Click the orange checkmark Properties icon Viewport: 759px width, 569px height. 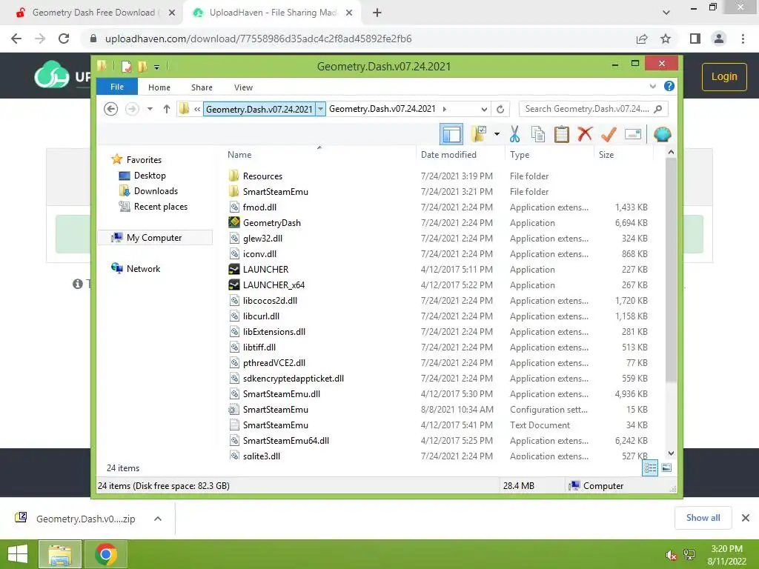(x=609, y=134)
